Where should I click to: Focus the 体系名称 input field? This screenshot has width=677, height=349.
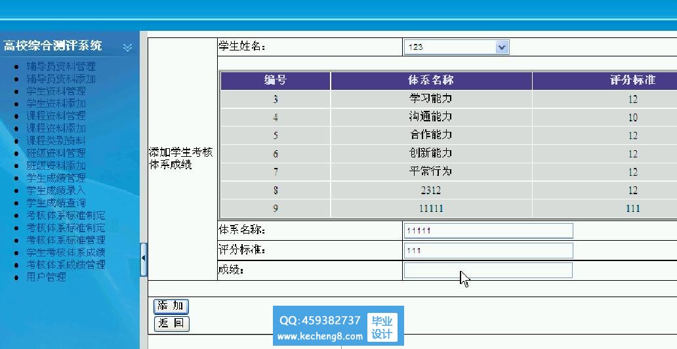(x=488, y=231)
